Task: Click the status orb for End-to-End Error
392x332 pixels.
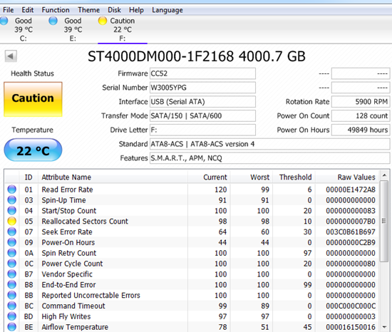Action: click(11, 284)
